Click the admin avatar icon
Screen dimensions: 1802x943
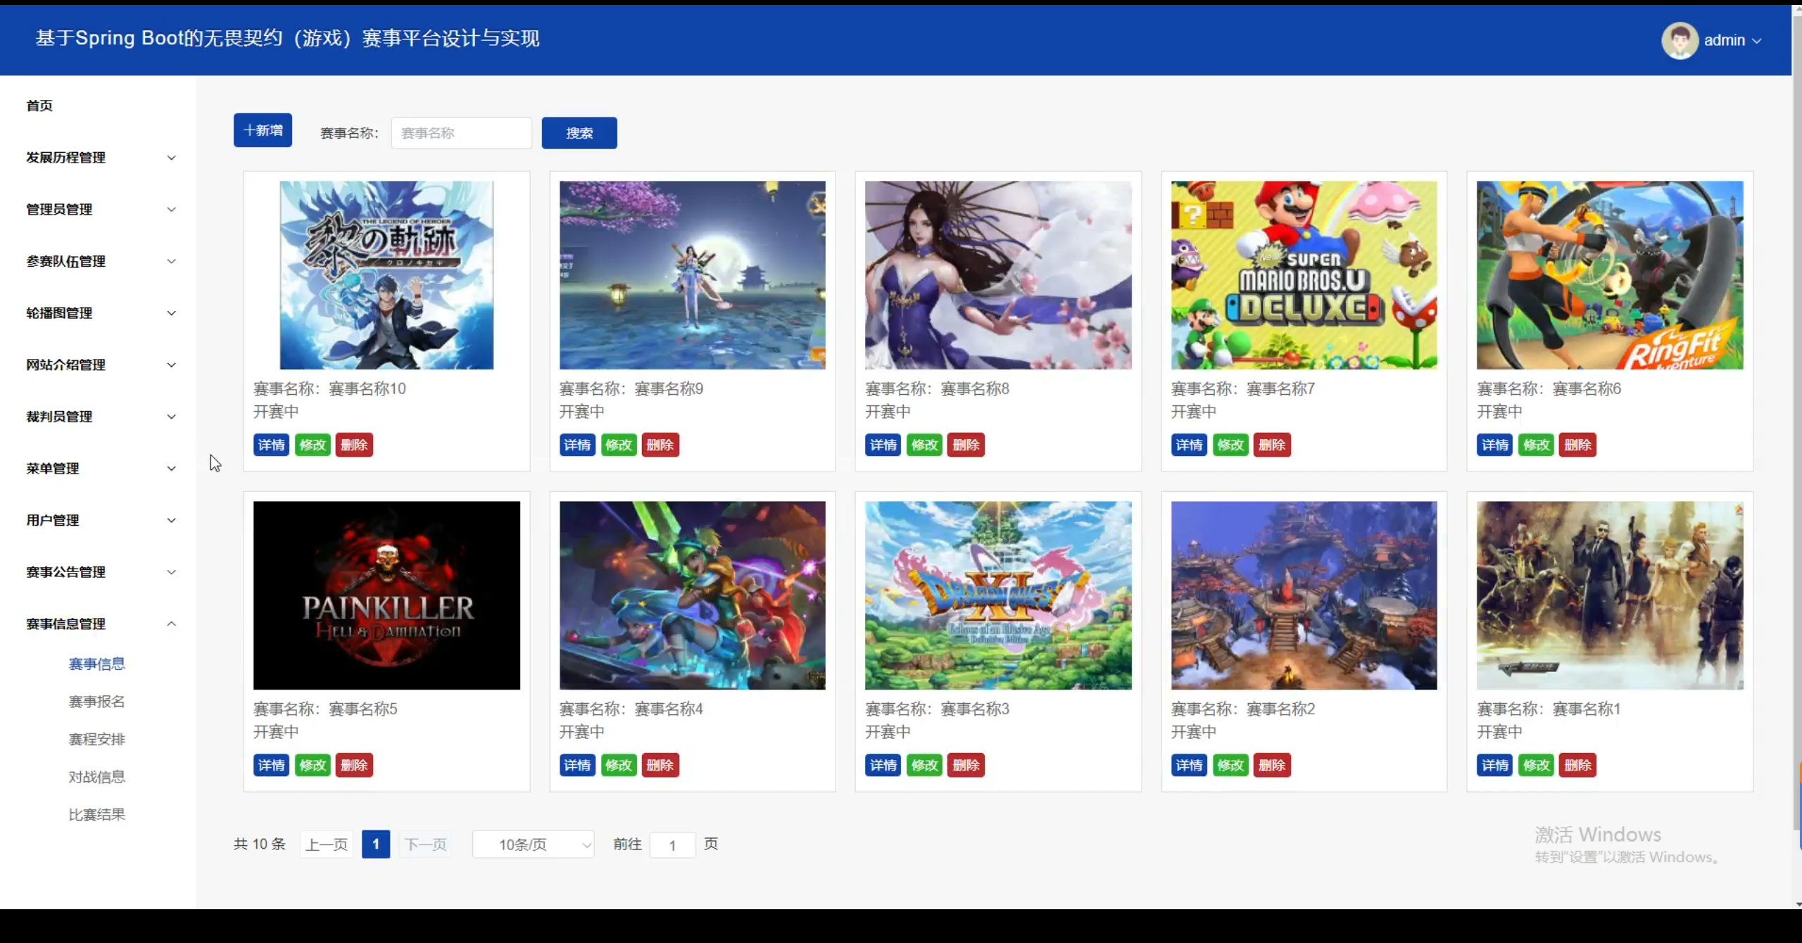[x=1680, y=40]
